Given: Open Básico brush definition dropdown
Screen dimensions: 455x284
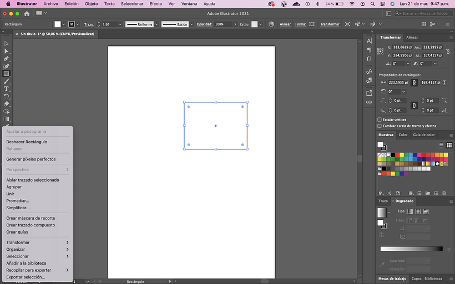Looking at the screenshot, I should pyautogui.click(x=191, y=24).
